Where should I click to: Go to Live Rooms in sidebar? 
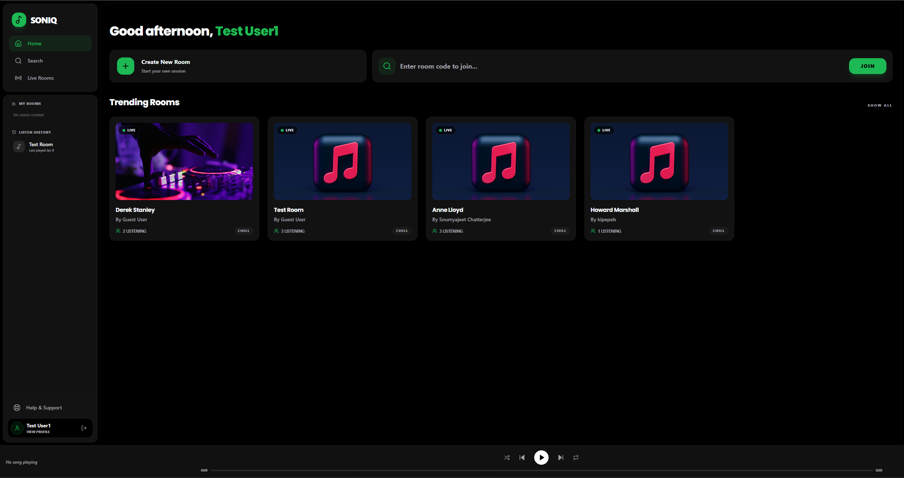coord(40,78)
